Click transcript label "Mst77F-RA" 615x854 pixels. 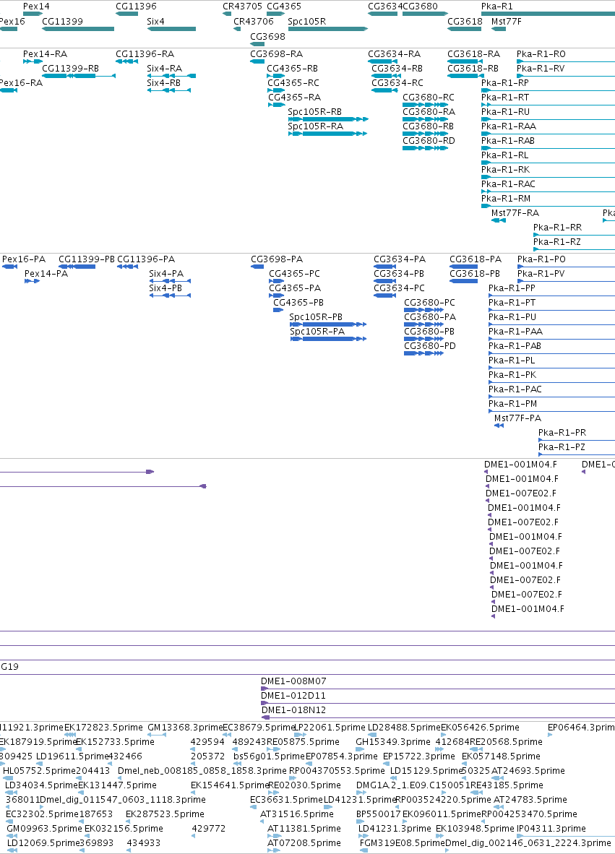click(x=515, y=213)
